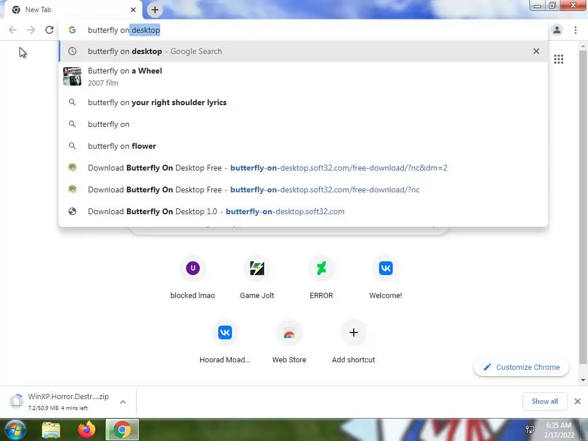Open a new tab with the plus button
Screen dimensions: 588x441
[x=155, y=10]
